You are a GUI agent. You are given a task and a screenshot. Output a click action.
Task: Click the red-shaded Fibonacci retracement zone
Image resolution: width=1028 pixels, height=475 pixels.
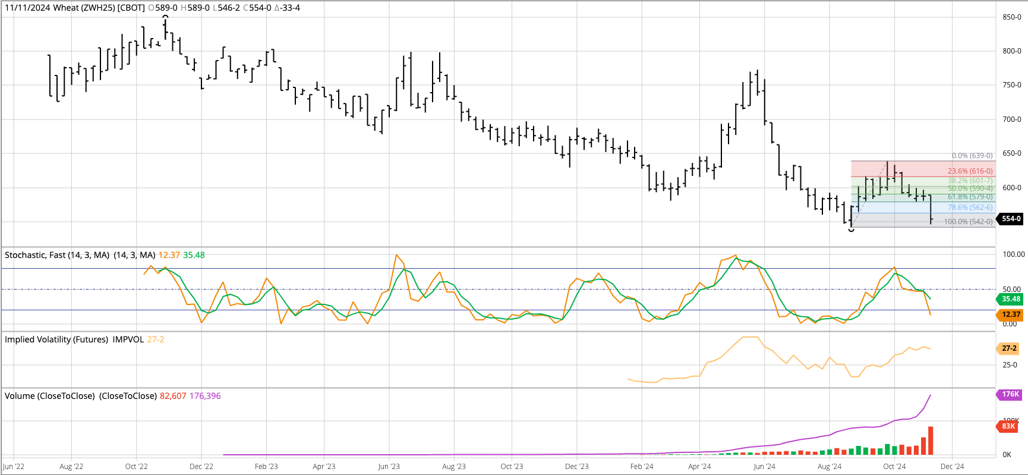pyautogui.click(x=903, y=169)
